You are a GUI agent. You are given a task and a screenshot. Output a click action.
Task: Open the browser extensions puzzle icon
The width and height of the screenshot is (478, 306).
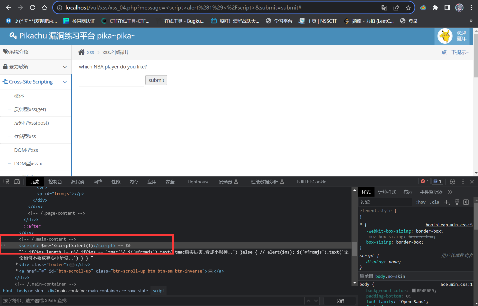pos(435,8)
